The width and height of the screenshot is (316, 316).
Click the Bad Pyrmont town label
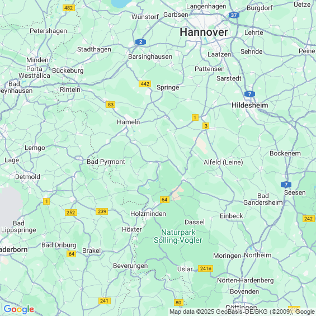coord(106,162)
